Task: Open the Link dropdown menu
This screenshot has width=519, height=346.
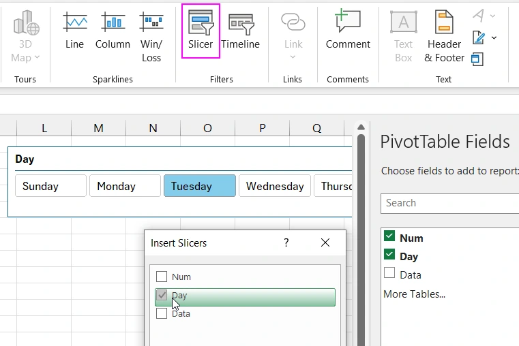Action: (293, 57)
